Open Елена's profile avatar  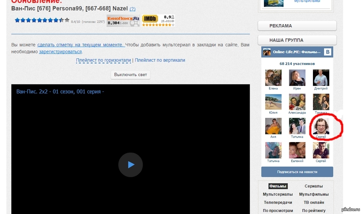point(273,77)
